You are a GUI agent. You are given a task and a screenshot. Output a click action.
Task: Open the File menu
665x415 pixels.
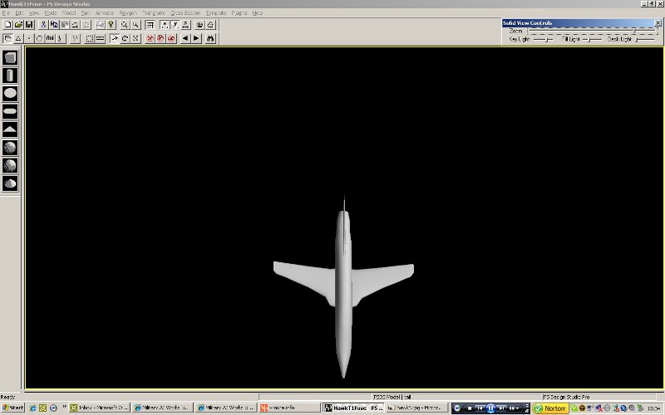(6, 13)
